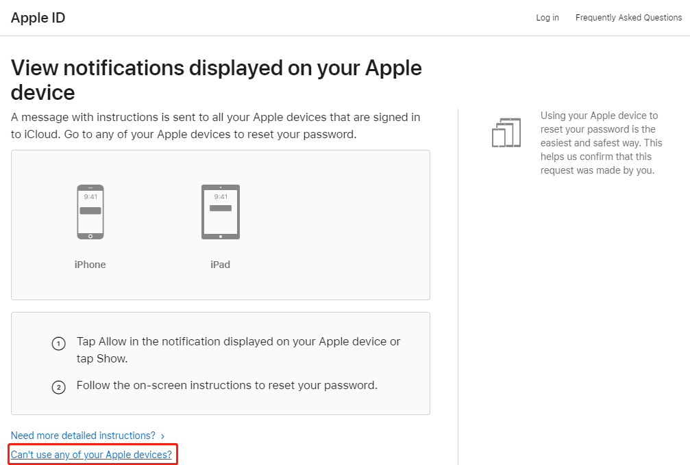The width and height of the screenshot is (690, 465).
Task: Click step 1 'Tap Allow in the notification' text
Action: tap(238, 350)
